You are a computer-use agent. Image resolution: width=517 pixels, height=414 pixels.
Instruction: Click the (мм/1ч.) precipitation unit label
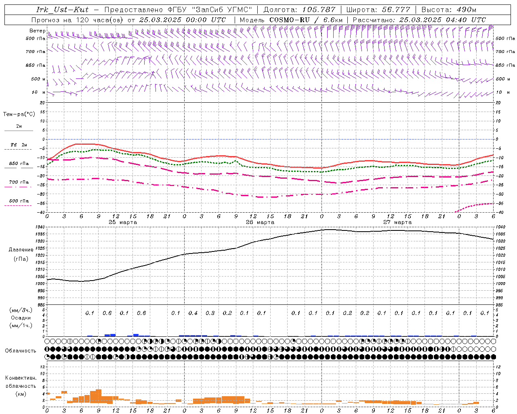tap(21, 325)
